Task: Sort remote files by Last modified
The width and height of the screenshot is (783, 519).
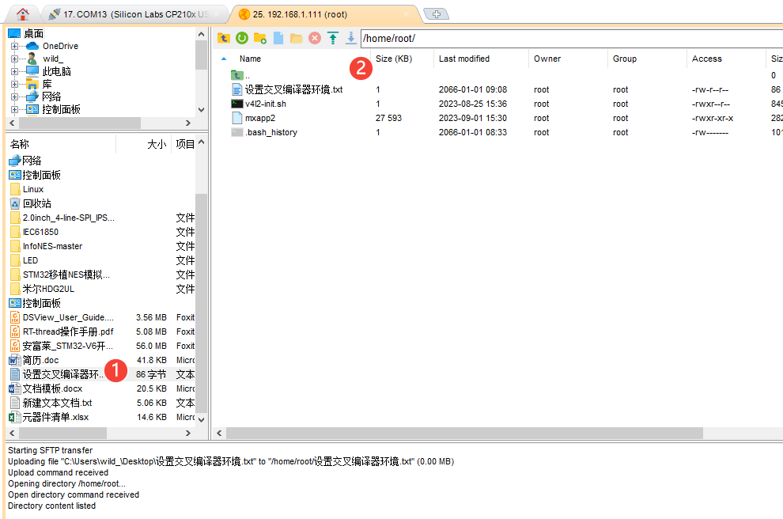Action: (x=464, y=59)
